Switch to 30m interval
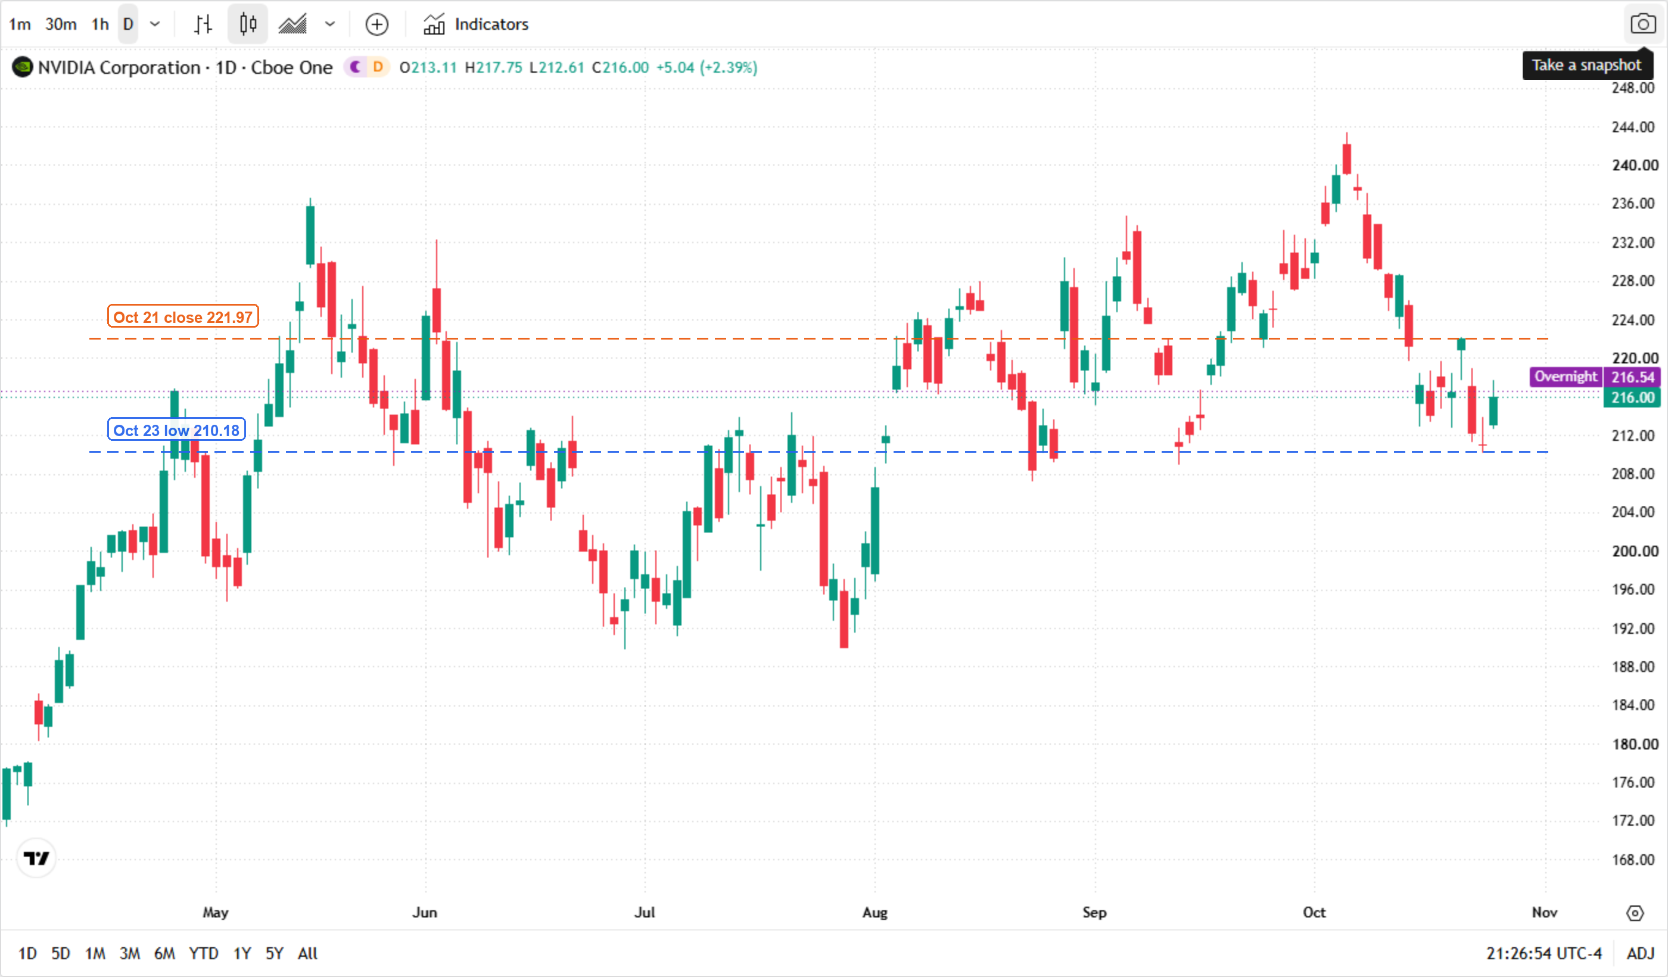 tap(61, 24)
